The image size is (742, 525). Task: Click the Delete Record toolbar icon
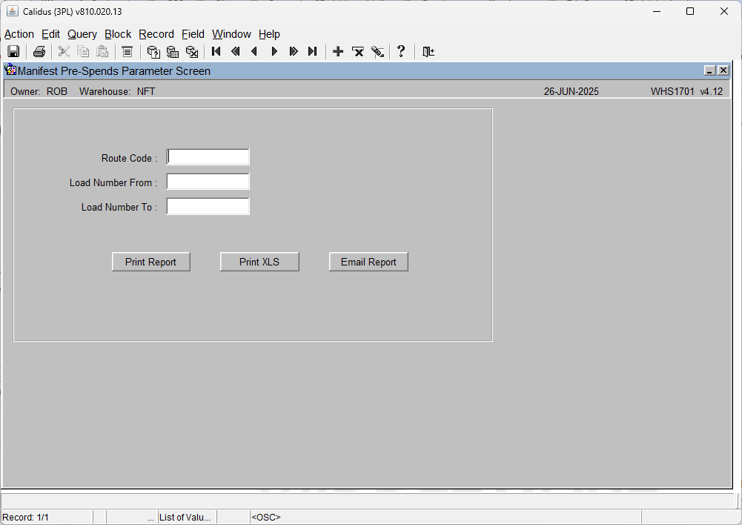click(358, 52)
